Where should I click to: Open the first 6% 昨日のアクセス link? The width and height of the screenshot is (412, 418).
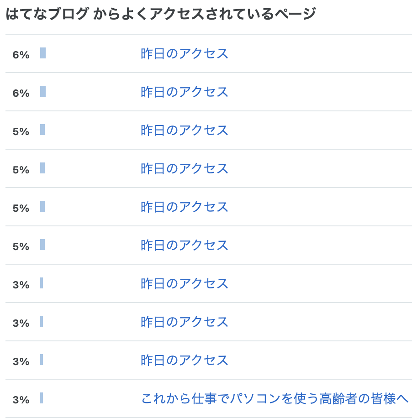click(x=185, y=53)
